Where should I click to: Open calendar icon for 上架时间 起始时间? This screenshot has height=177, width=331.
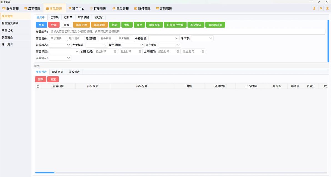coord(178,52)
